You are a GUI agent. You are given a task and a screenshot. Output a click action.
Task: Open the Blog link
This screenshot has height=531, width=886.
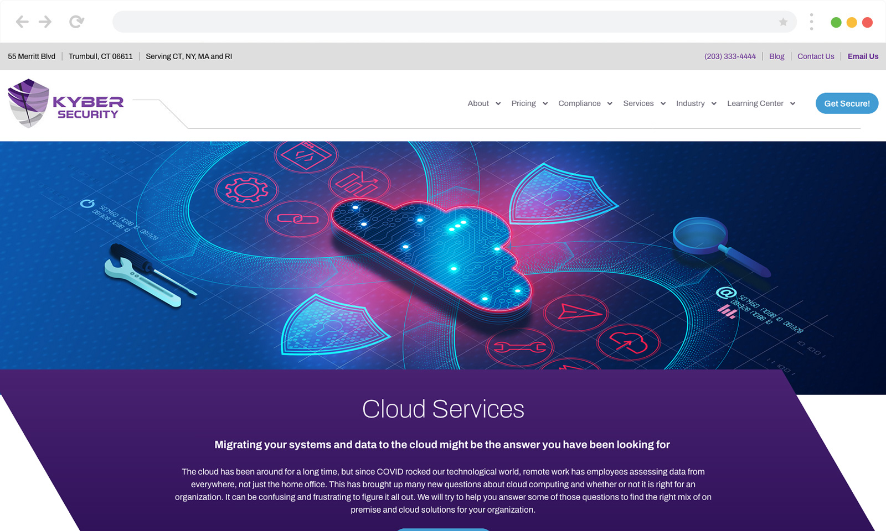(x=776, y=56)
